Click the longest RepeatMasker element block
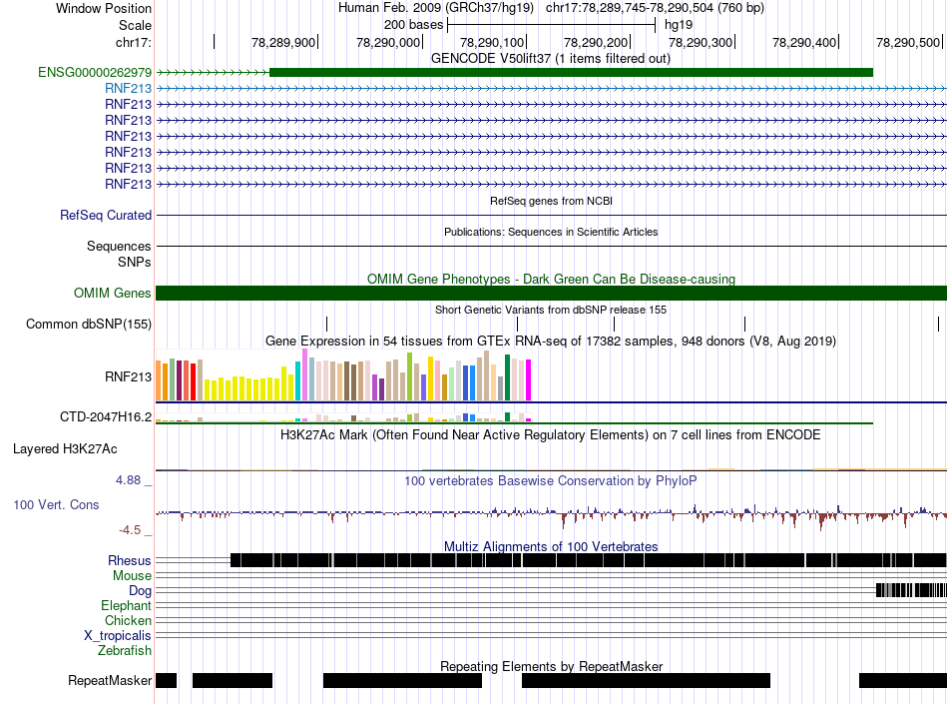The height and width of the screenshot is (704, 948). tap(646, 680)
